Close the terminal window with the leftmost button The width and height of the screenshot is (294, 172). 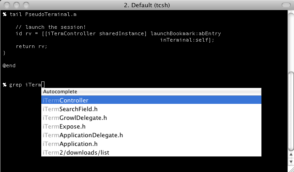[7, 5]
